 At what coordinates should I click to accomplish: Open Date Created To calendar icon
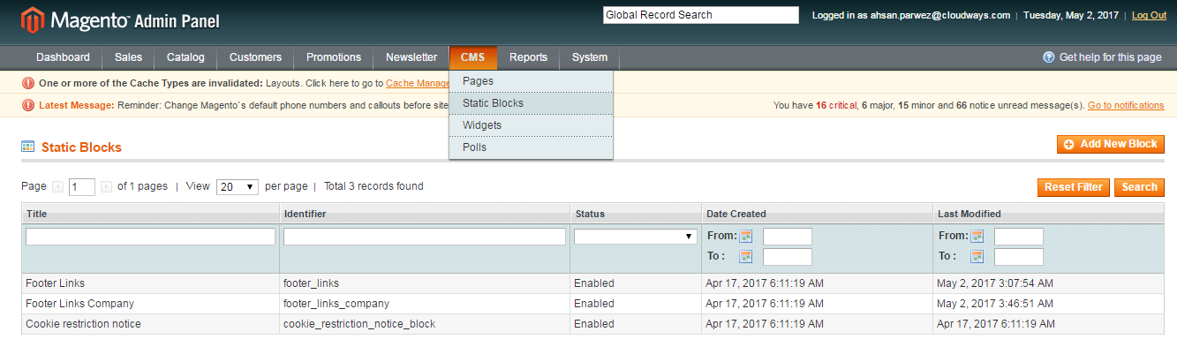point(745,257)
